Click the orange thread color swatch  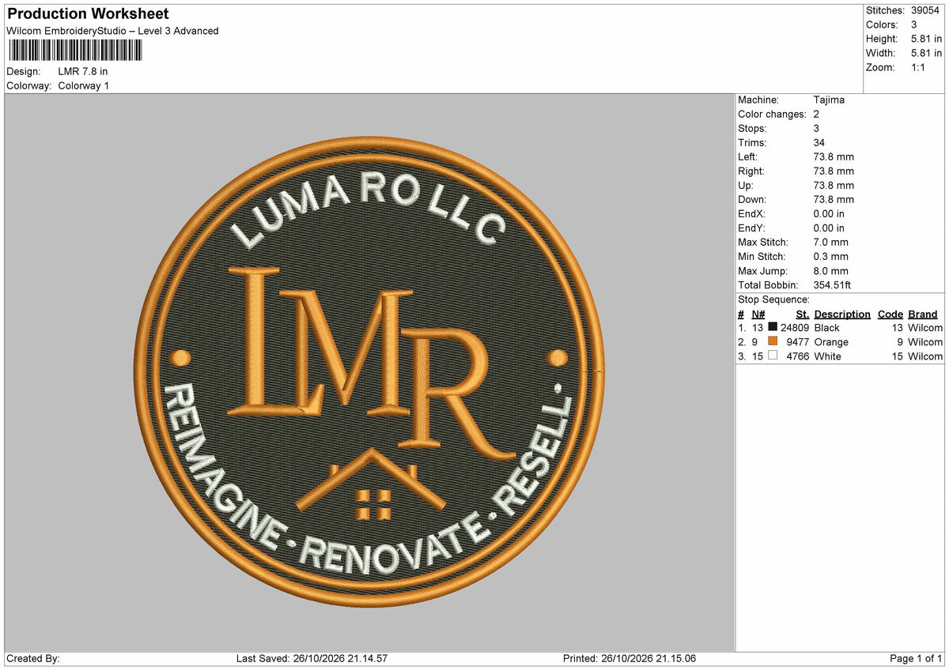773,341
